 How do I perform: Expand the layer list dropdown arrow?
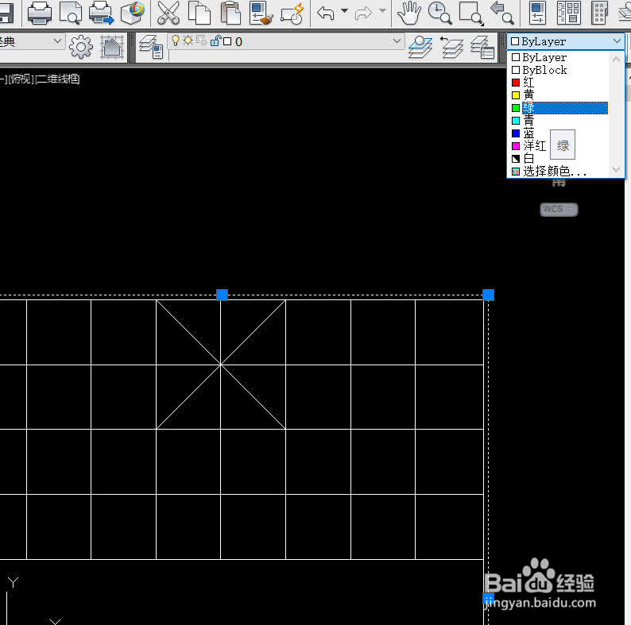(397, 41)
